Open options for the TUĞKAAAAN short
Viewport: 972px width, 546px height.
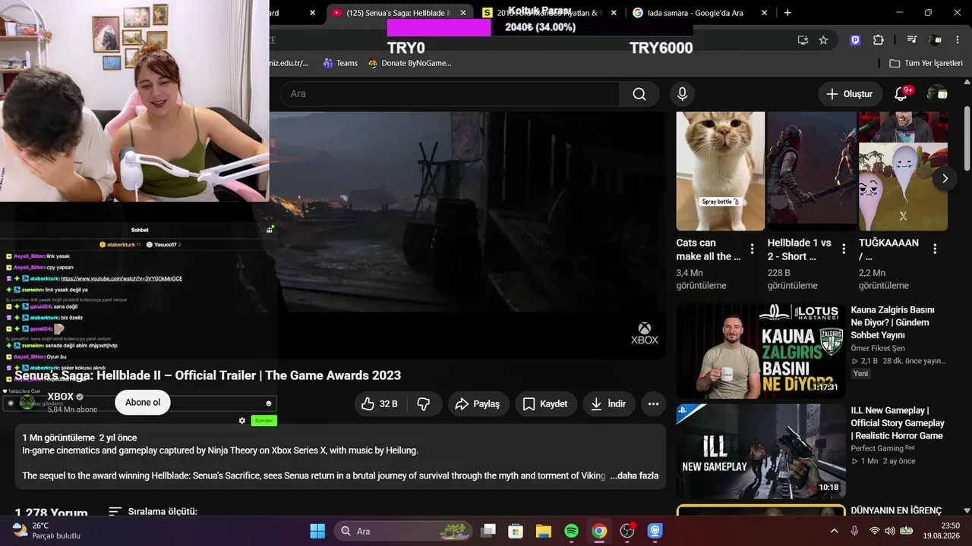[935, 249]
